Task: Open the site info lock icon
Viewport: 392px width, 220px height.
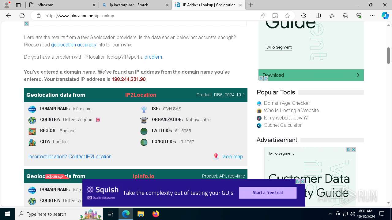Action: click(x=38, y=16)
